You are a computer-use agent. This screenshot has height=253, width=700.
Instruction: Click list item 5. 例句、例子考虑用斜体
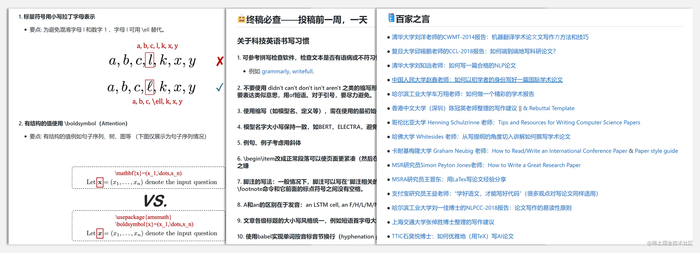pyautogui.click(x=269, y=143)
